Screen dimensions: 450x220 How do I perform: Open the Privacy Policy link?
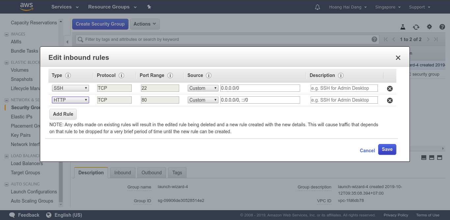click(396, 215)
